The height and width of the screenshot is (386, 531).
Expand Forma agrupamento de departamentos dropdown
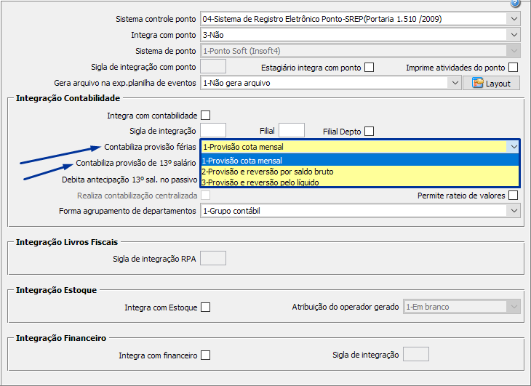(514, 211)
